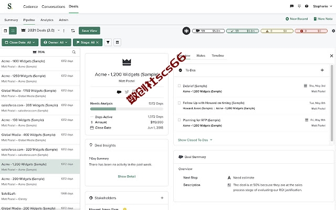The height and width of the screenshot is (210, 336).
Task: Check the Debrief (Sample) to-do
Action: pyautogui.click(x=179, y=86)
